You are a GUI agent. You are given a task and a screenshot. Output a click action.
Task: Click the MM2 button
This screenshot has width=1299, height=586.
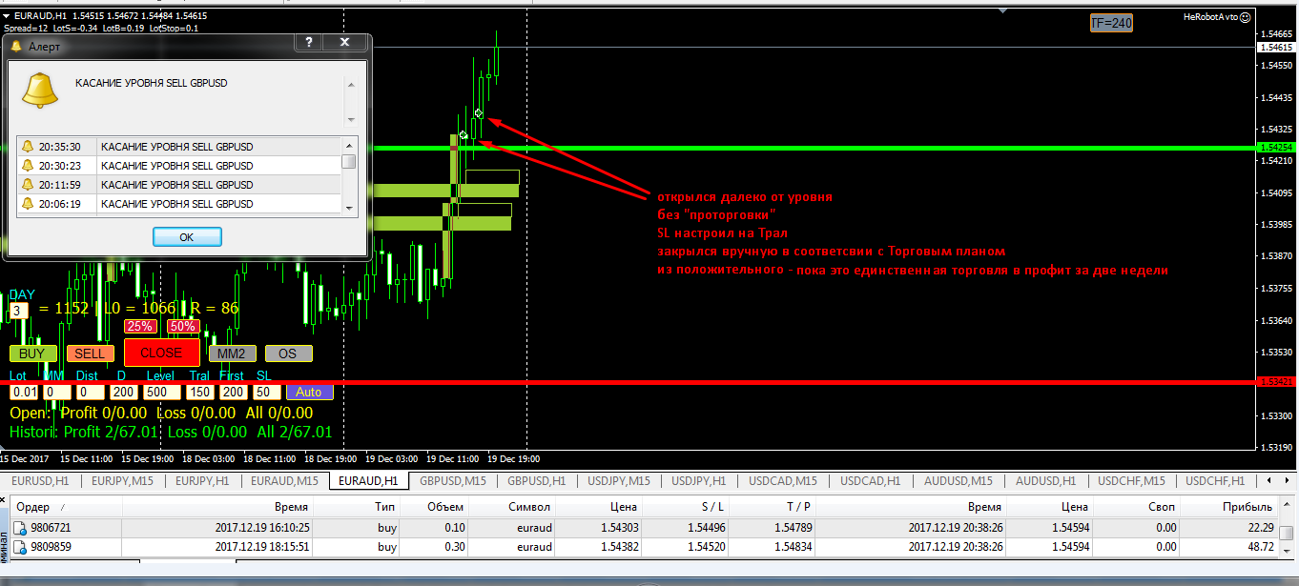[232, 354]
